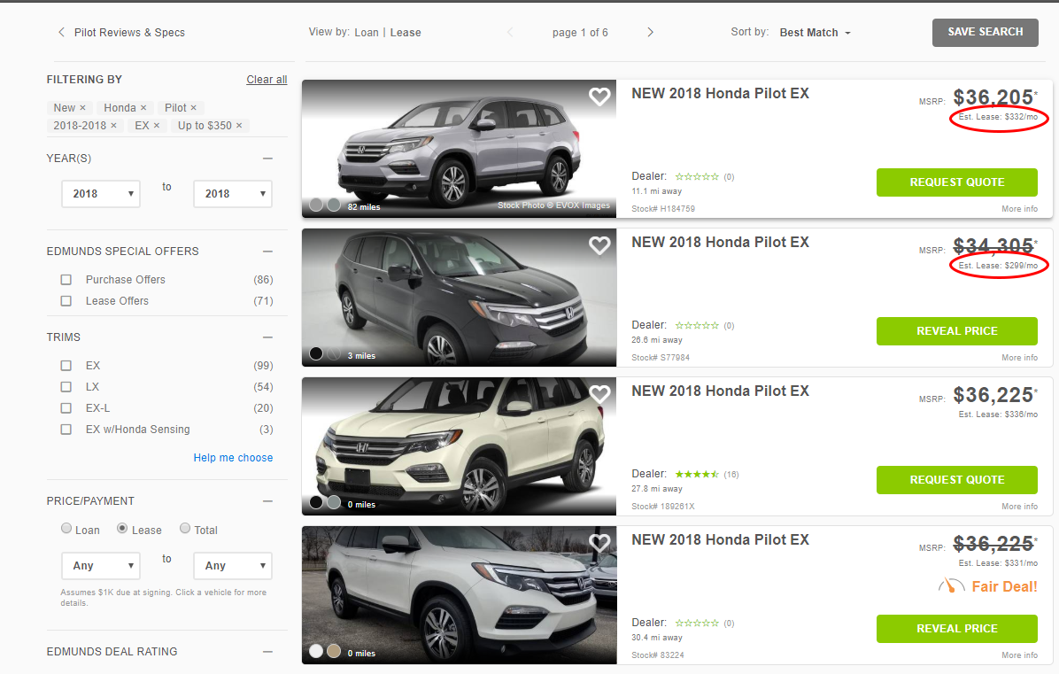Click the Est. Lease: $336/mo text
The width and height of the screenshot is (1059, 674).
coord(998,414)
